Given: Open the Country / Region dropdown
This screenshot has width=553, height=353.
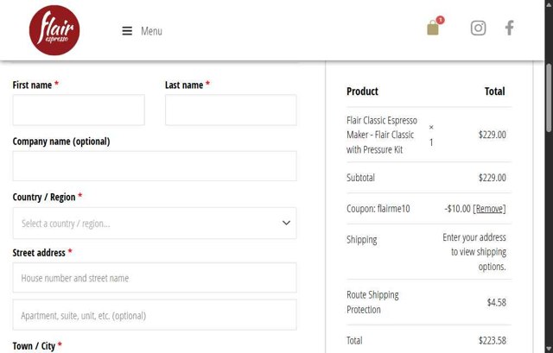Looking at the screenshot, I should point(155,223).
